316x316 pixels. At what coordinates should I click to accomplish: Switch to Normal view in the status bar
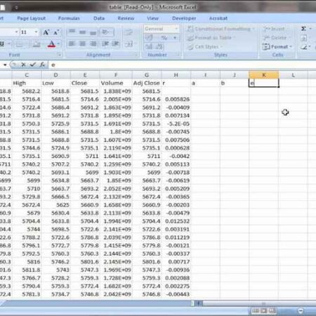click(256, 311)
